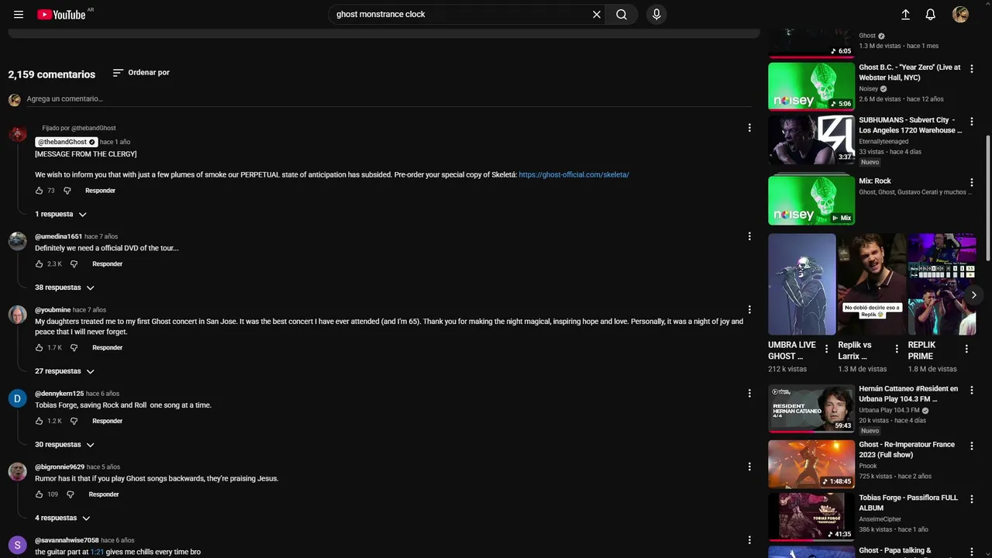Like @umedina1651's comment

tap(39, 264)
